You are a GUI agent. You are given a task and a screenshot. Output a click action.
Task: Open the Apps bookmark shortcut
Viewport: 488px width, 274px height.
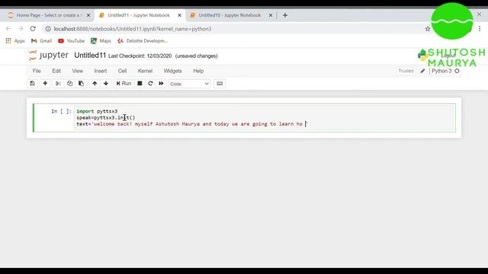[15, 40]
